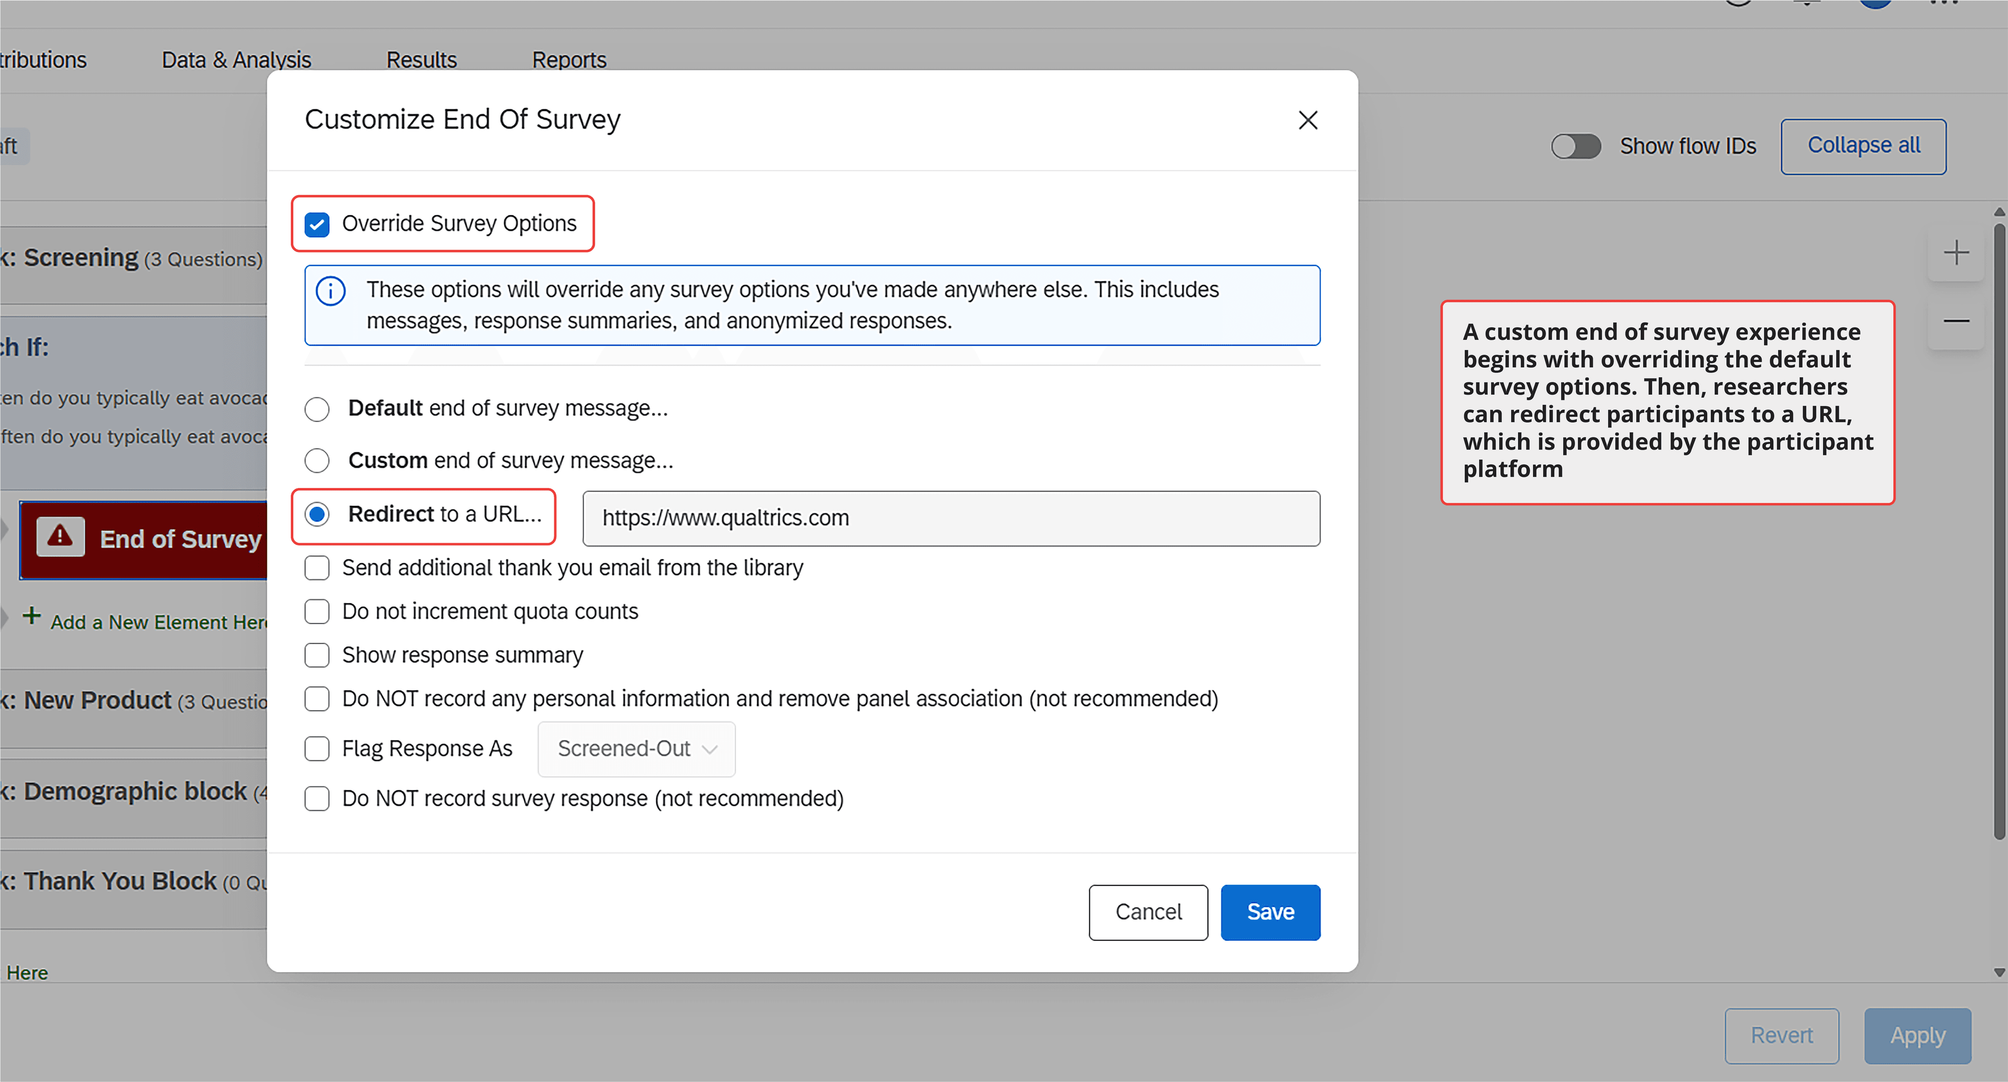Check Flag Response As checkbox

316,749
